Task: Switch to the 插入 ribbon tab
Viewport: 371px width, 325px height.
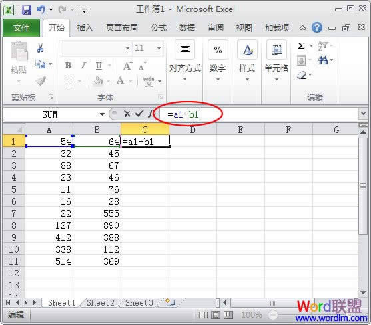Action: 85,28
